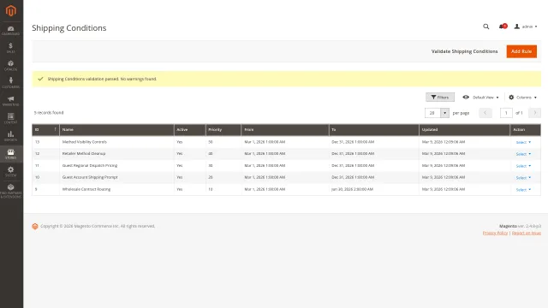548x308 pixels.
Task: Sort by the To column header
Action: pos(374,129)
